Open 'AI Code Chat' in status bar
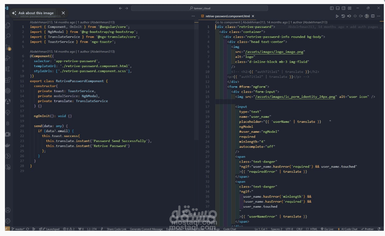 click(x=347, y=229)
